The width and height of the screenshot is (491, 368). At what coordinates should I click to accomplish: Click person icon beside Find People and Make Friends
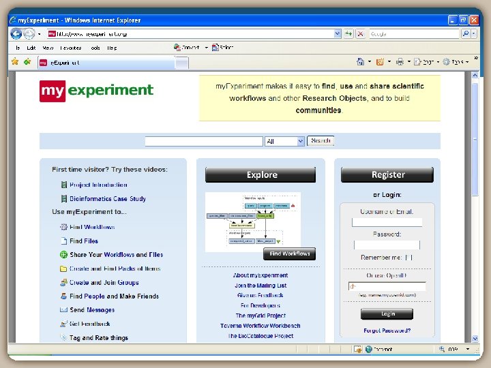click(63, 296)
